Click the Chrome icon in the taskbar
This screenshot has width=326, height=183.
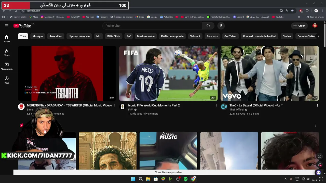pos(193,179)
